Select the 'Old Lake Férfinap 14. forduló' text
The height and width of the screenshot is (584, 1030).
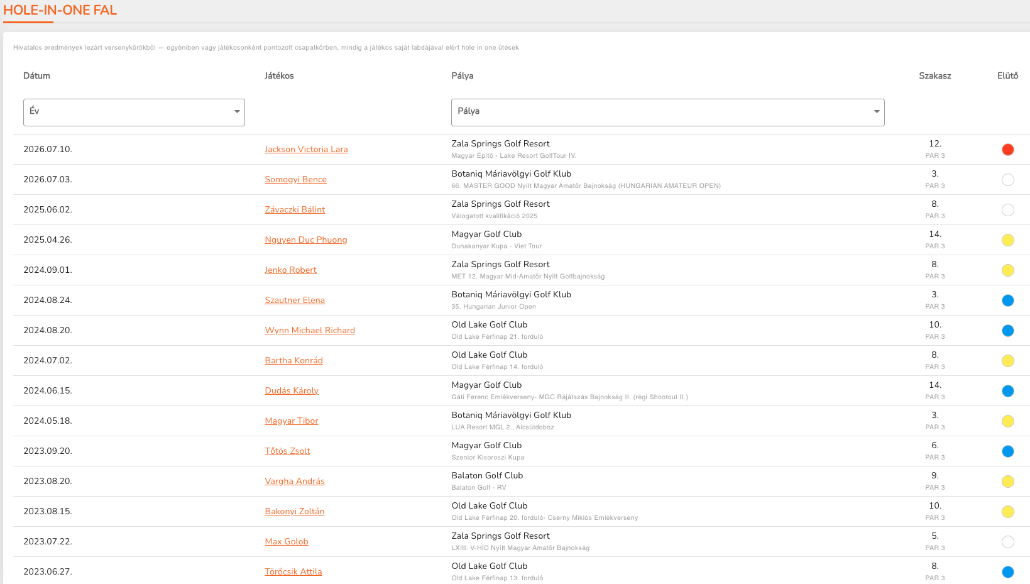[497, 366]
